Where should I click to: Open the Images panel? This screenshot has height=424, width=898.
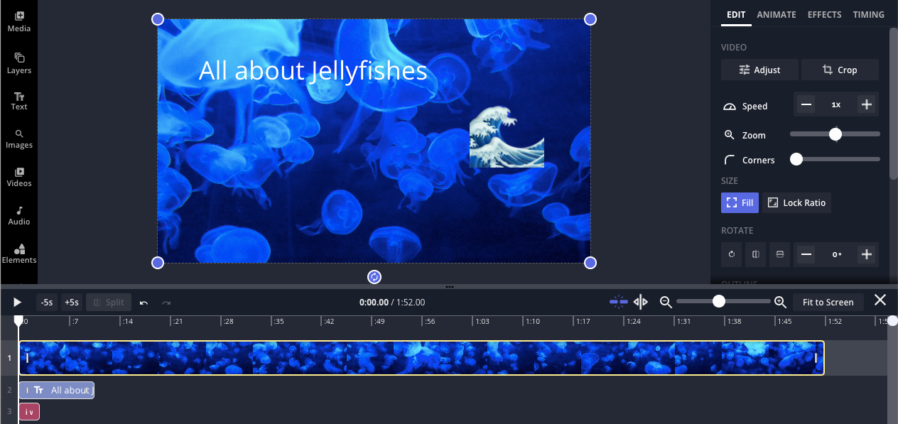point(19,139)
